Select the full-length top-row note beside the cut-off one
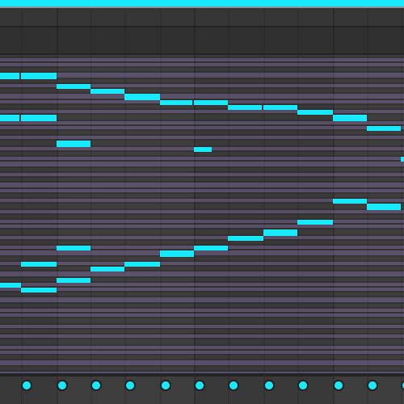Image resolution: width=404 pixels, height=404 pixels. tap(39, 76)
